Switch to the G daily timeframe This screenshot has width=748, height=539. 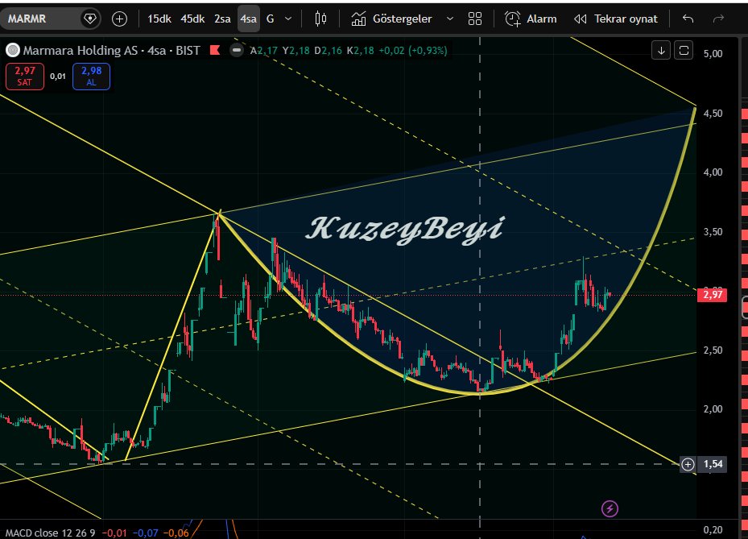pyautogui.click(x=270, y=19)
